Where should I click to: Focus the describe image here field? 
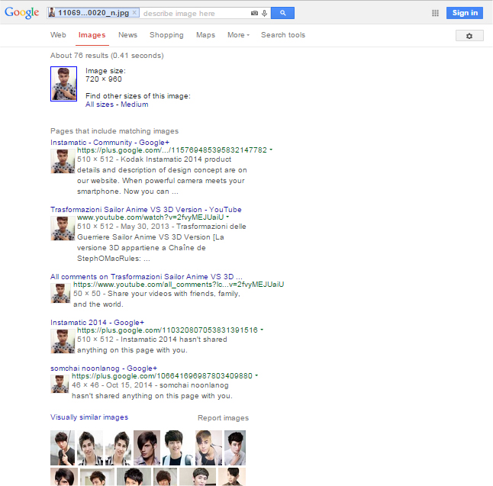point(195,13)
